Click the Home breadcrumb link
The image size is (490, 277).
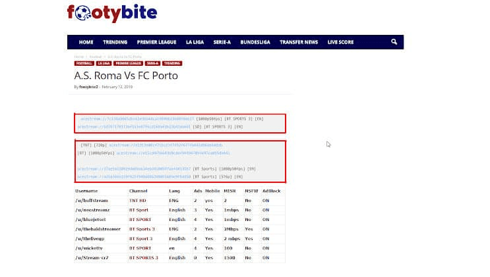coord(79,57)
